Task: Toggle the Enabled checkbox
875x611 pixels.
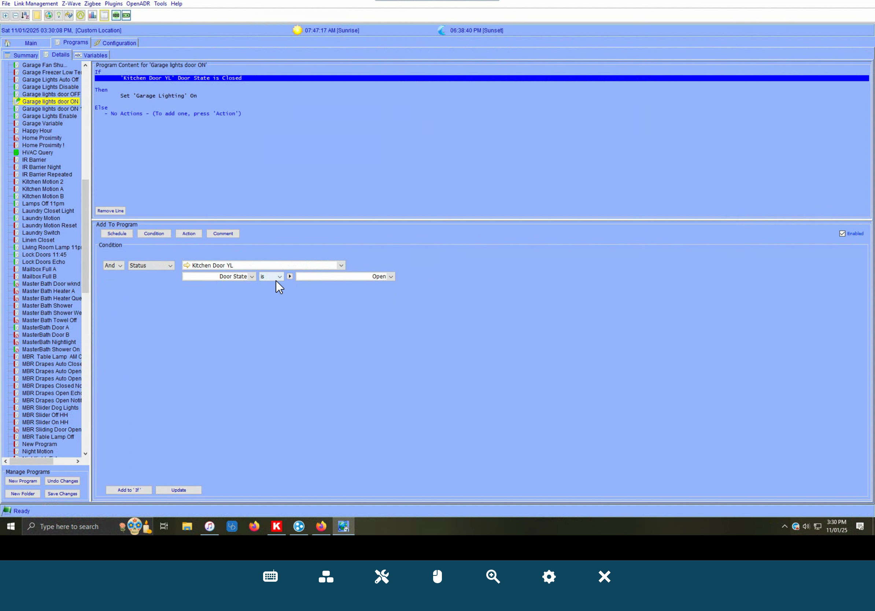Action: tap(842, 233)
